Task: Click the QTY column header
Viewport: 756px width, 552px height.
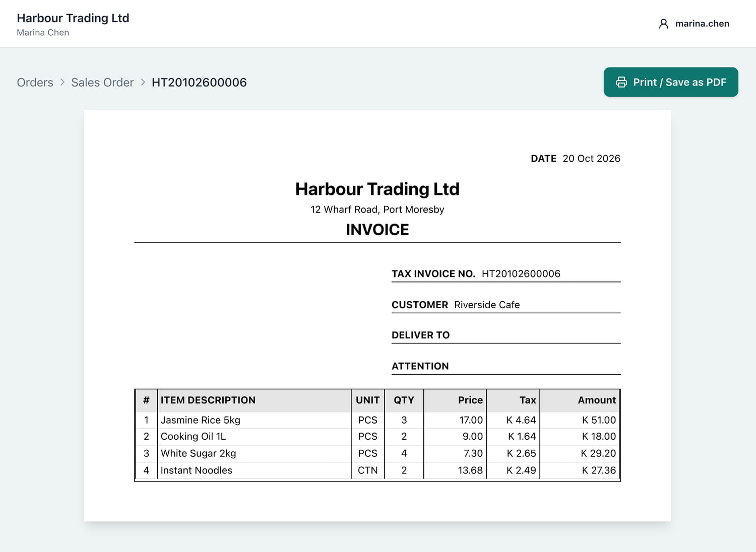Action: point(404,400)
